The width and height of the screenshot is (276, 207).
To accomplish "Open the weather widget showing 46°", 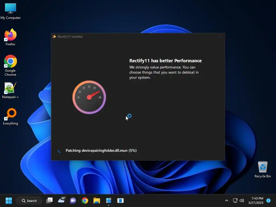I will [61, 200].
